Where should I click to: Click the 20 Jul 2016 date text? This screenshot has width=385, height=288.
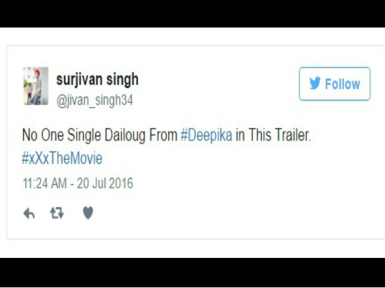pyautogui.click(x=105, y=184)
